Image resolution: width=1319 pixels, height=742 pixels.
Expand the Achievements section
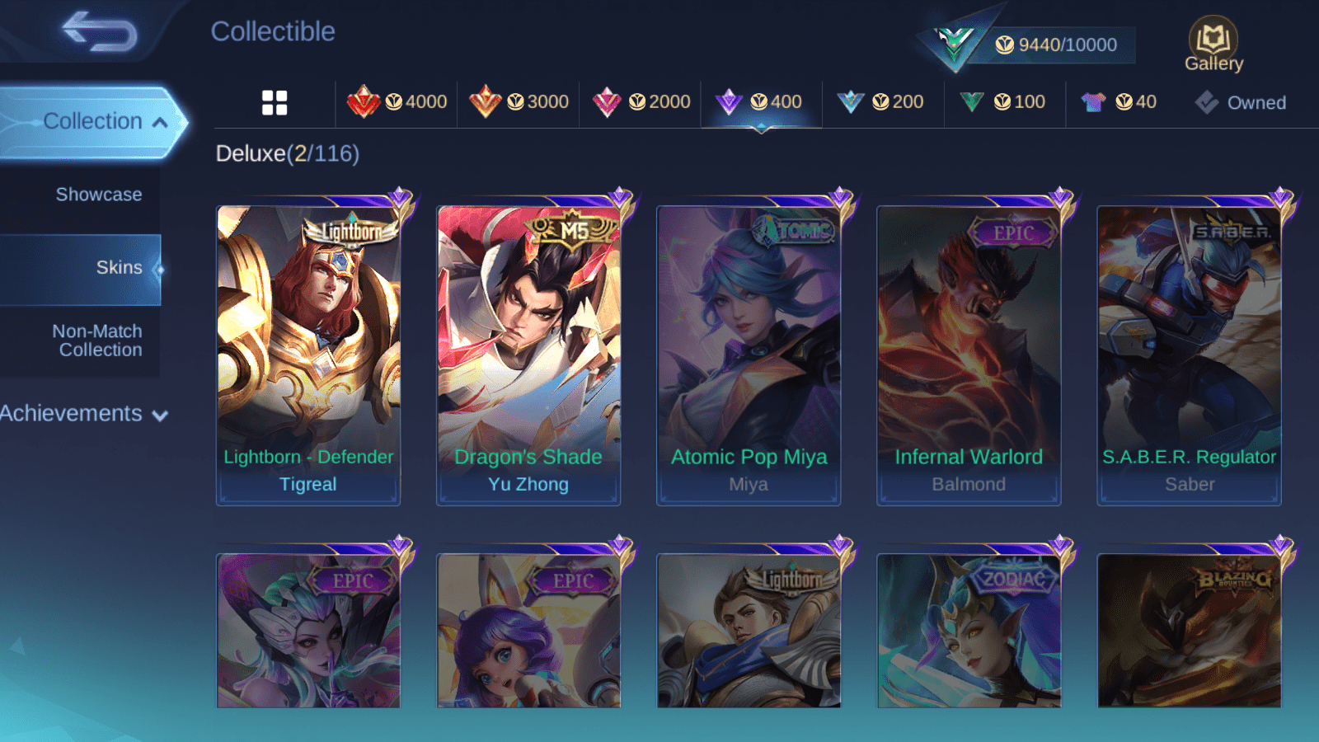(84, 414)
